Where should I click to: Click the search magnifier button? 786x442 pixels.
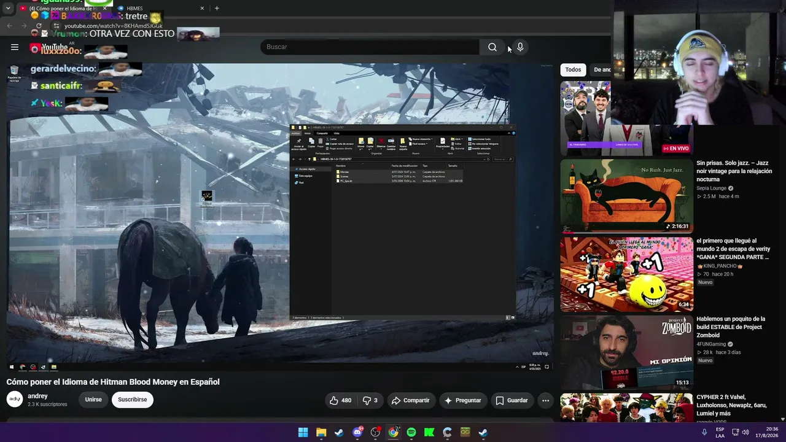(492, 47)
